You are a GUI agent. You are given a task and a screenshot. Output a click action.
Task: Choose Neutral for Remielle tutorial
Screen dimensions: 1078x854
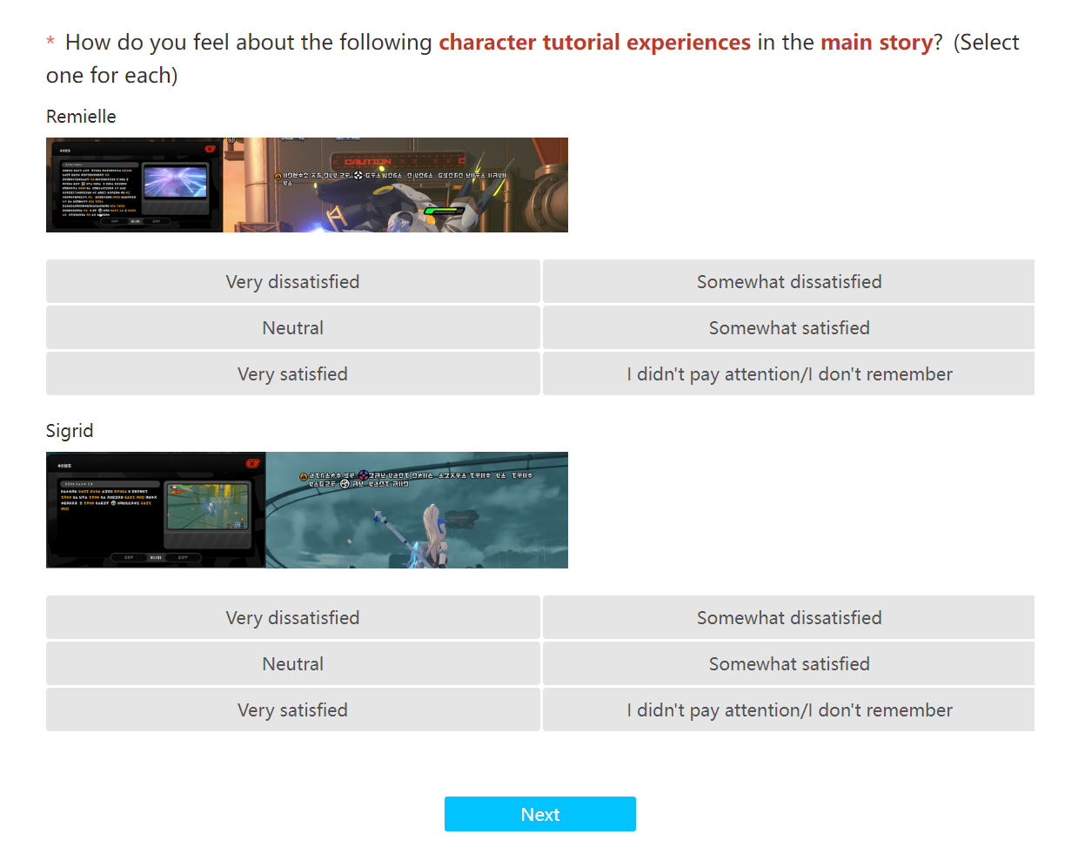point(292,327)
